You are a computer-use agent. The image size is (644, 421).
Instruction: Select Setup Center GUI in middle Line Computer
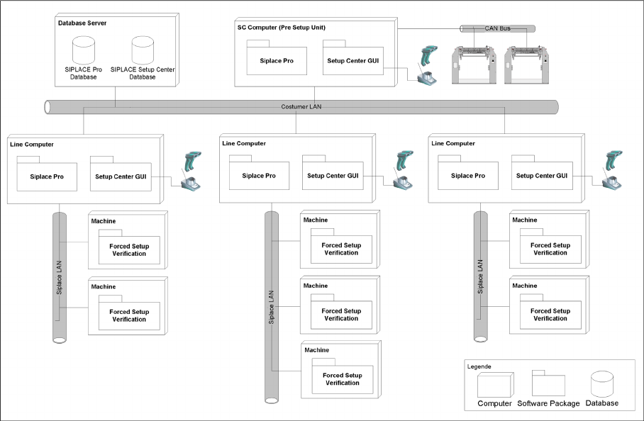(333, 172)
